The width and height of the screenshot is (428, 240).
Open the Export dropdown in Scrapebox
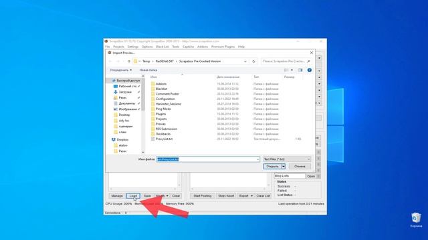pyautogui.click(x=251, y=196)
